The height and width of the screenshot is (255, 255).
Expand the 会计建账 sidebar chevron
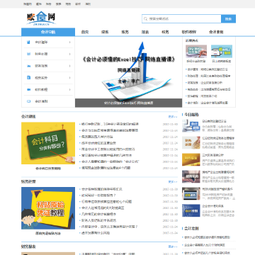click(x=69, y=42)
